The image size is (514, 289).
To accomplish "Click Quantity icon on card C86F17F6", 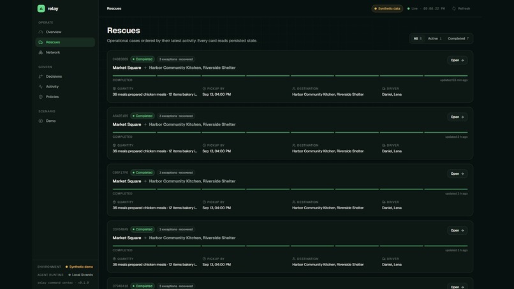I will point(114,202).
